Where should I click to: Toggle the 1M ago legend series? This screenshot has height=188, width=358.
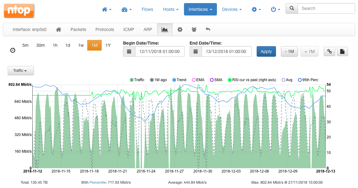click(158, 80)
